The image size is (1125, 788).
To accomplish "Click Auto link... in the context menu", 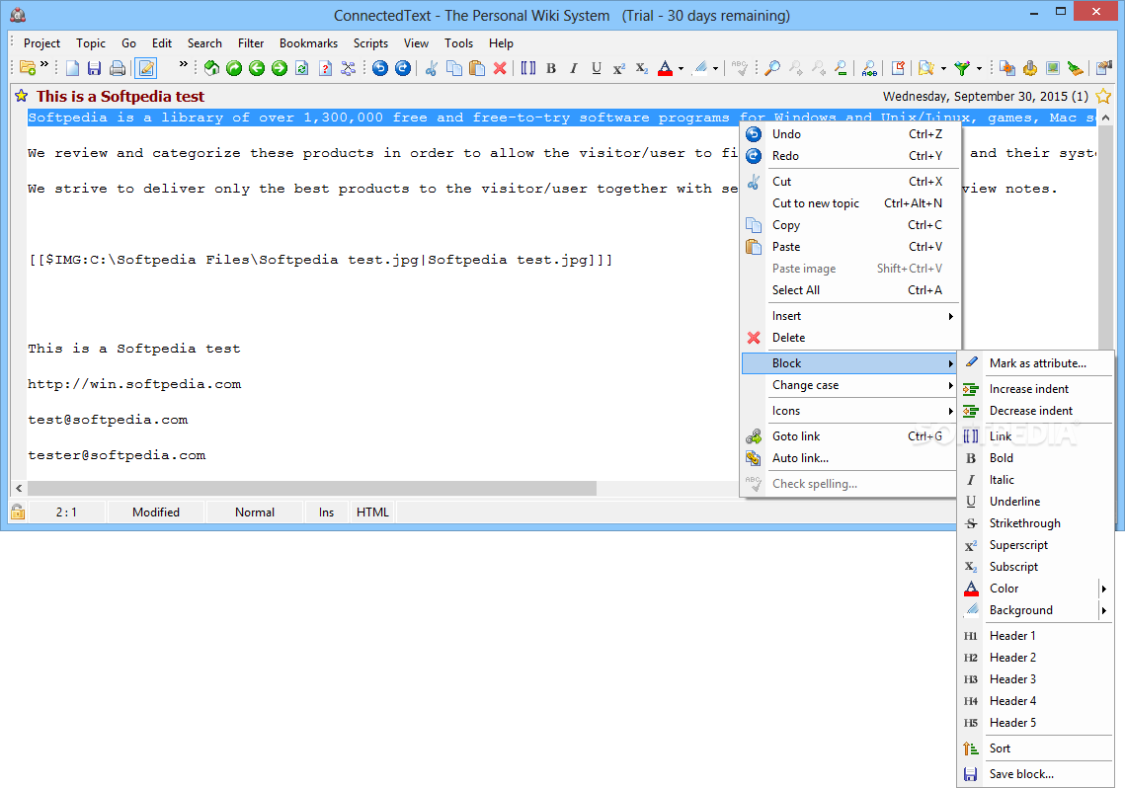I will (849, 457).
